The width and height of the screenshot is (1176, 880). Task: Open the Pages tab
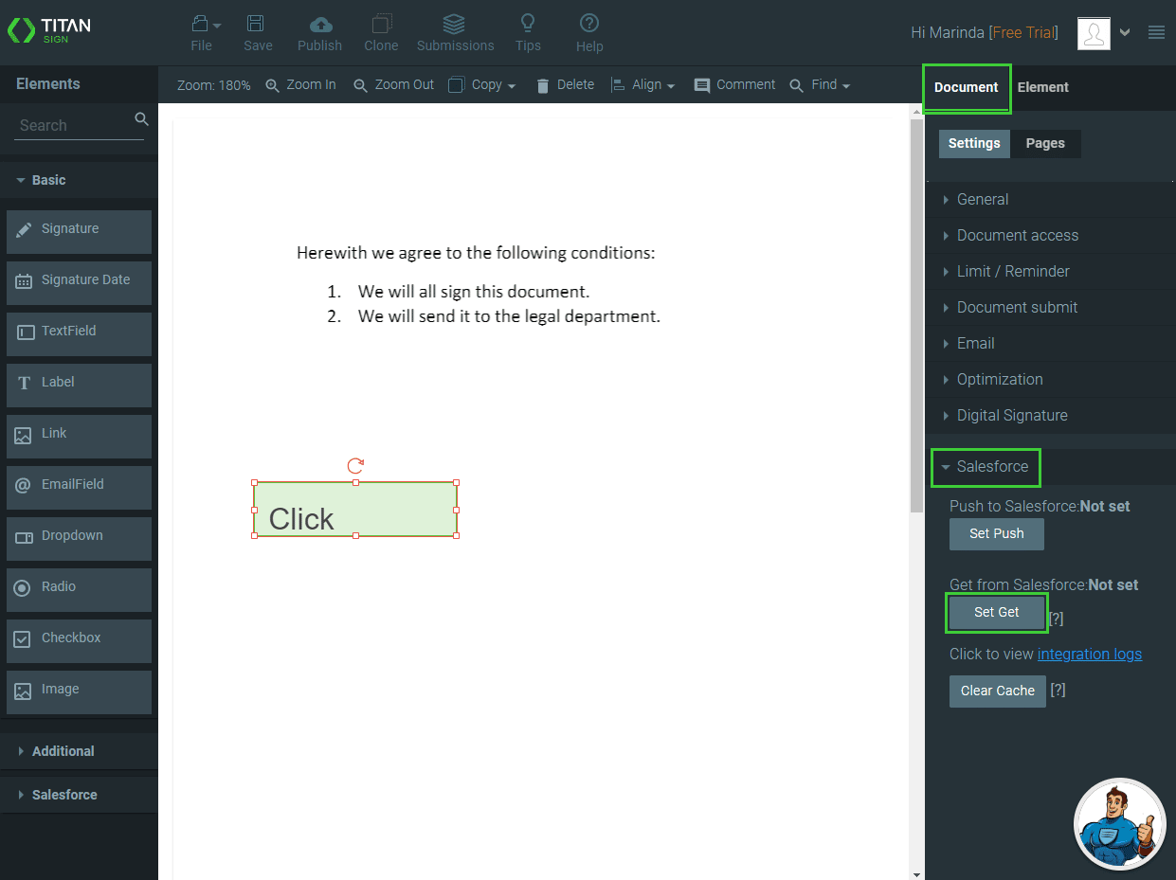click(1045, 143)
